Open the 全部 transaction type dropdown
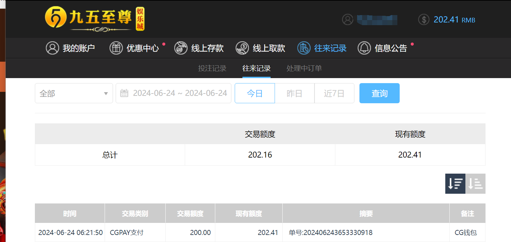This screenshot has height=242, width=511. point(74,93)
